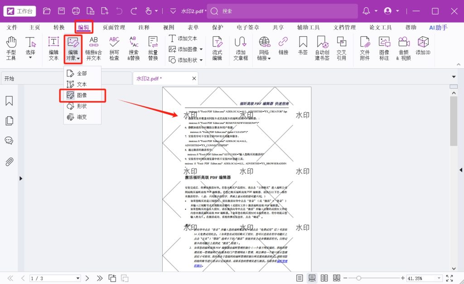Toggle single page view in status bar
The height and width of the screenshot is (284, 464).
(x=300, y=278)
